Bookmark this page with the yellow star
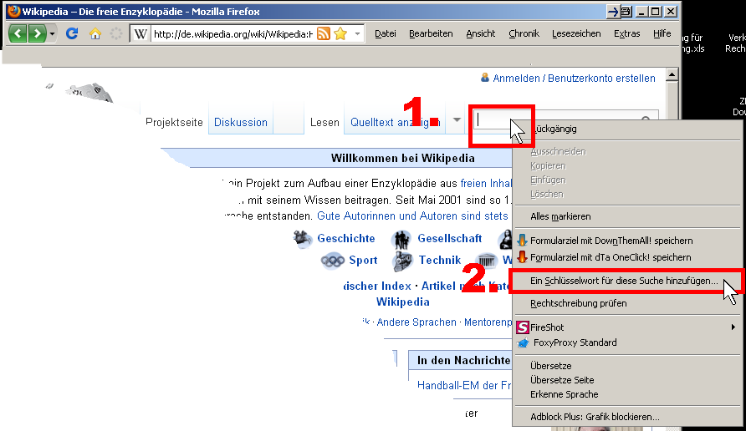 coord(340,33)
